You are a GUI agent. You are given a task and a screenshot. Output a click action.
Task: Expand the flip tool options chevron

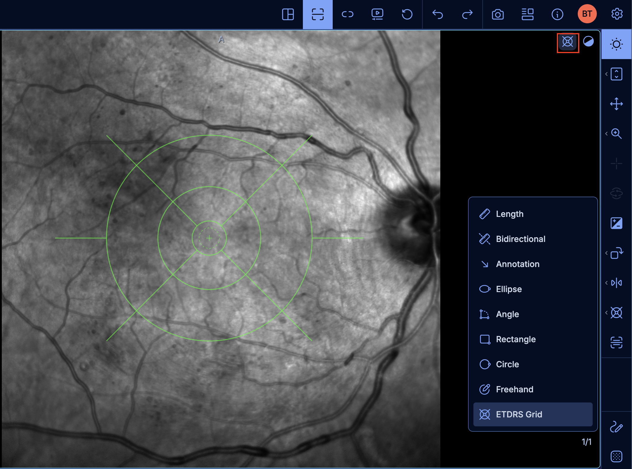(x=606, y=283)
